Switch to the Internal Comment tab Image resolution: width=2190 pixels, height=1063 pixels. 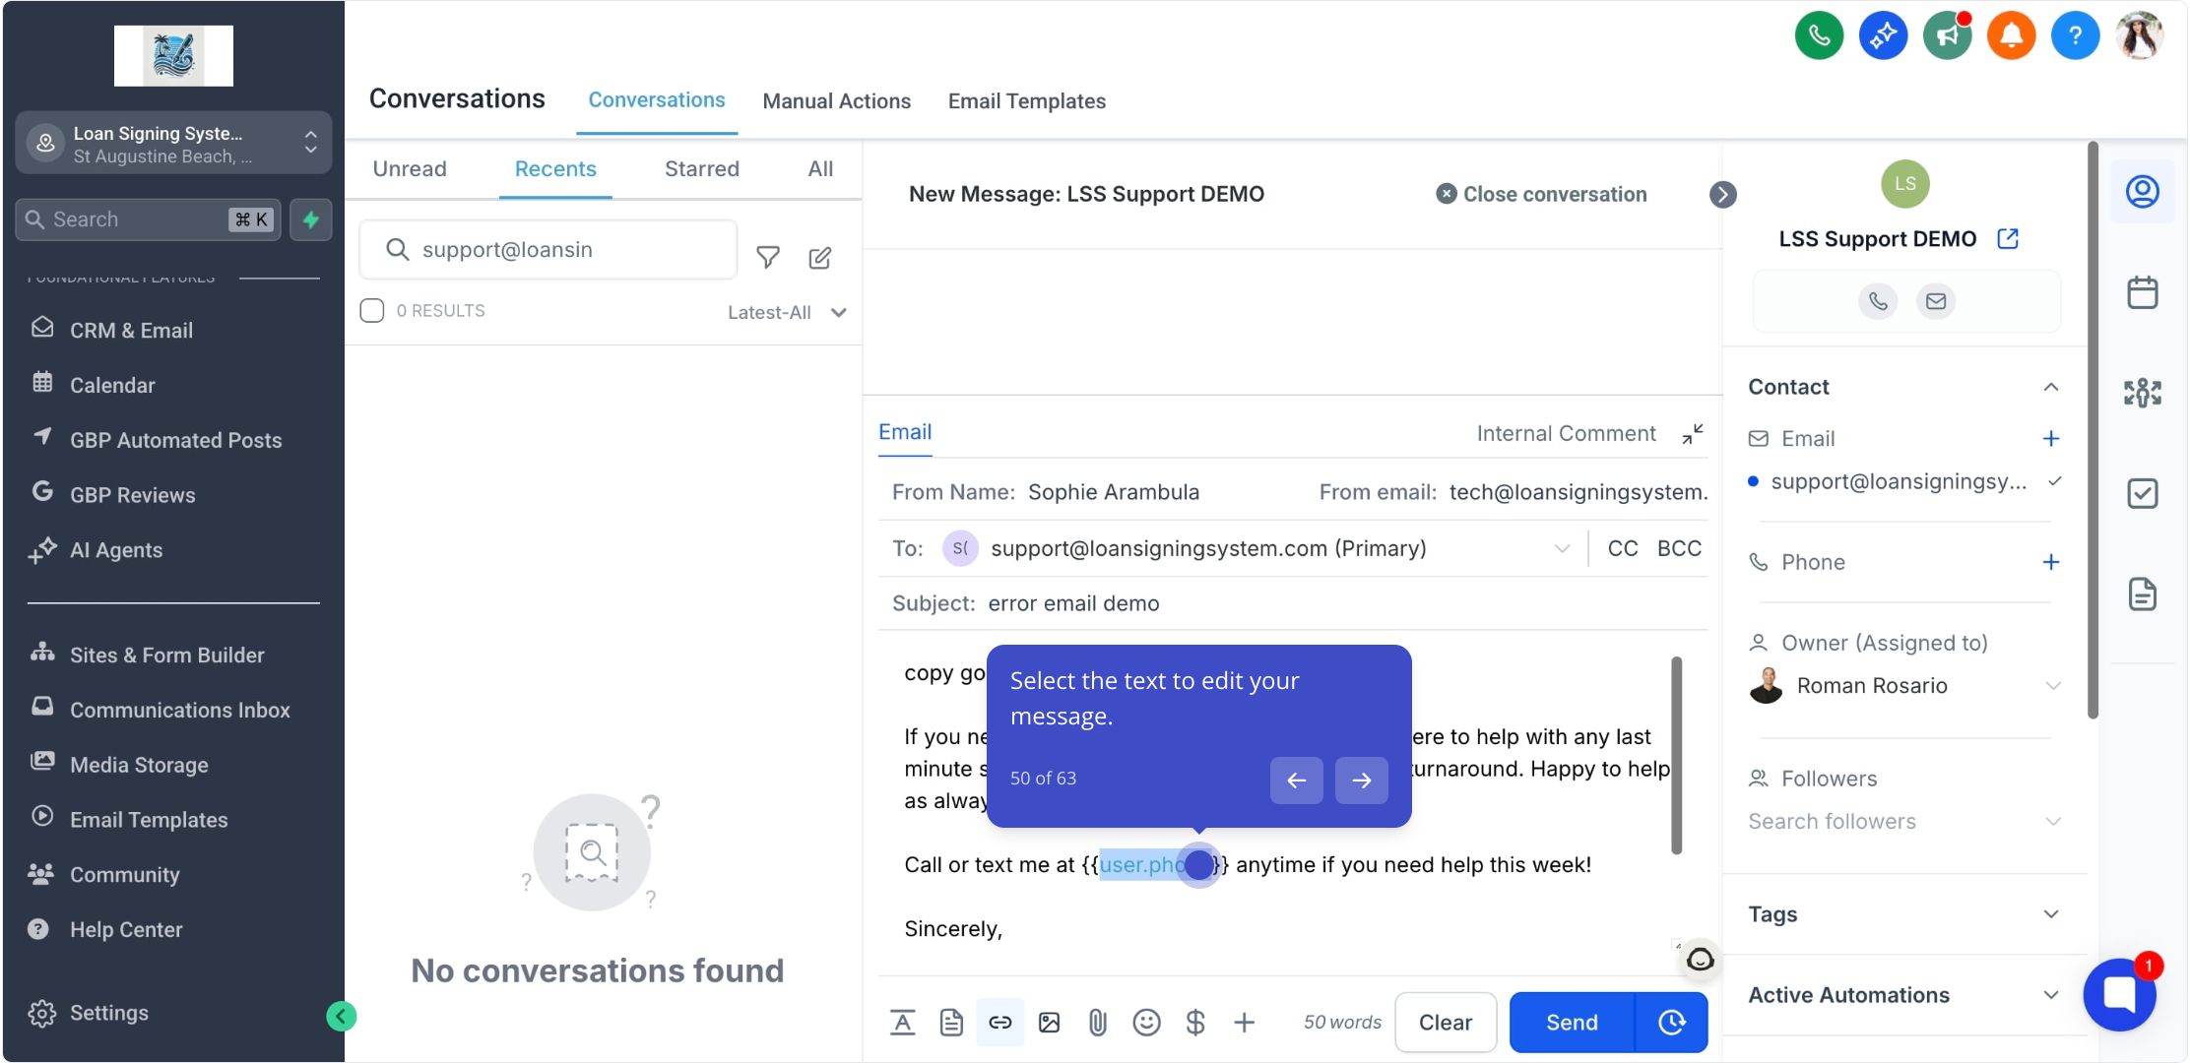pos(1566,434)
